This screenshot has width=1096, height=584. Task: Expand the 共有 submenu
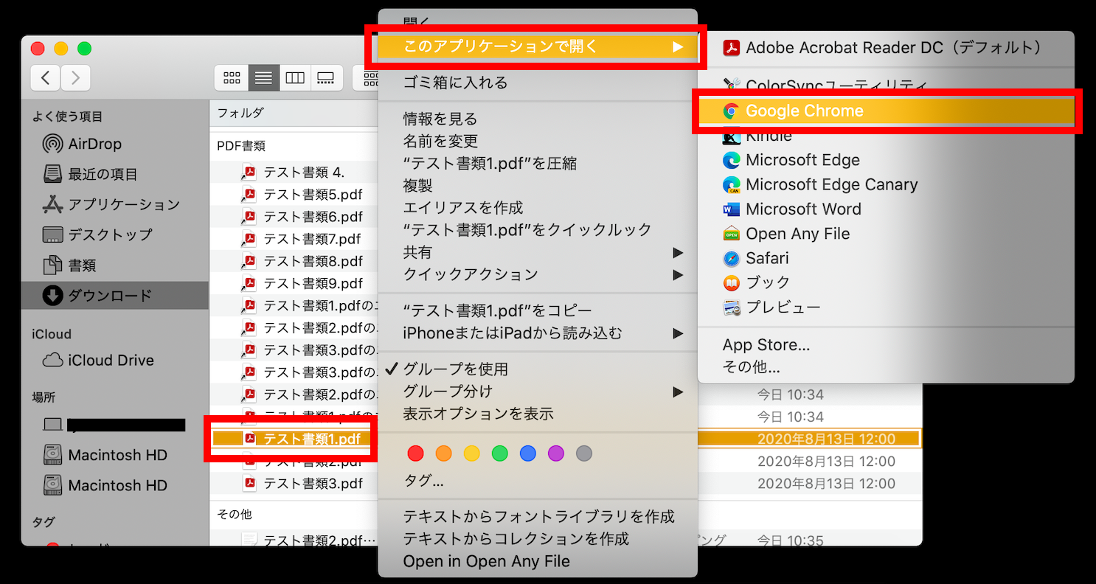(x=538, y=252)
